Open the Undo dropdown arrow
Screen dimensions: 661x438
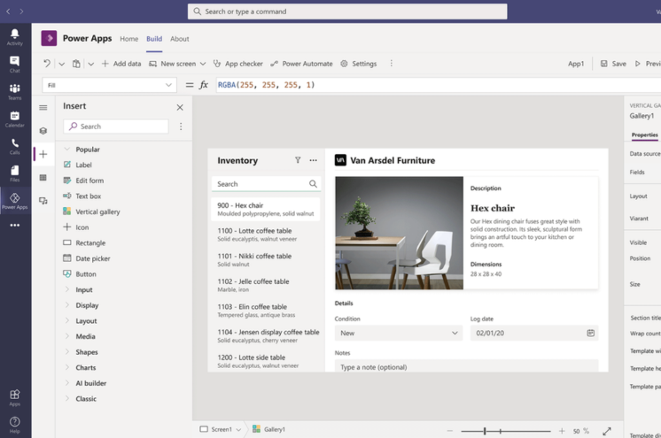[62, 64]
